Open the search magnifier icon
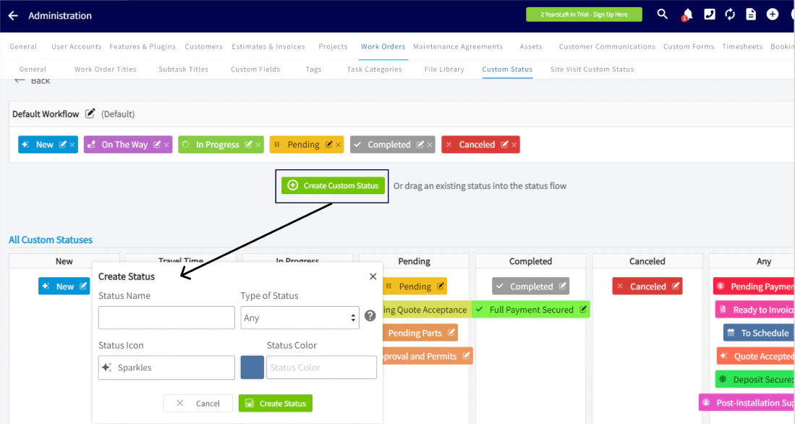This screenshot has width=795, height=424. [662, 14]
